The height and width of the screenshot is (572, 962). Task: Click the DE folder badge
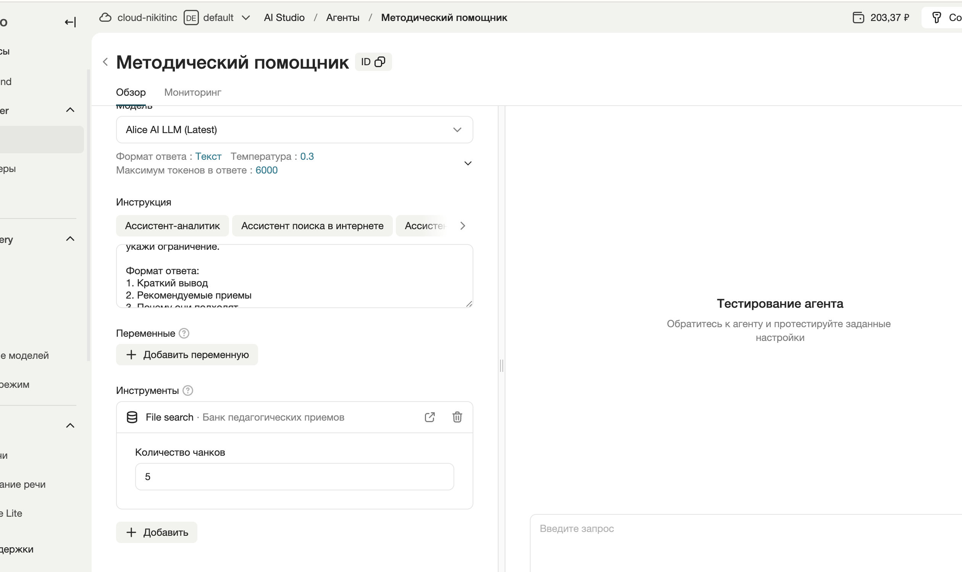(191, 18)
